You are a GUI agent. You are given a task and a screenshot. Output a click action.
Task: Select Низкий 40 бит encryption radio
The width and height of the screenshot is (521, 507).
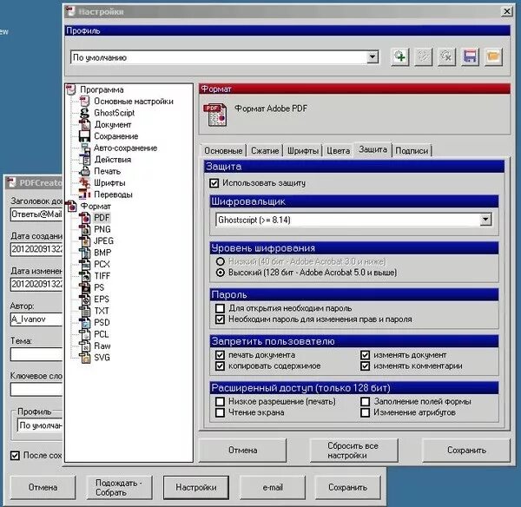[x=221, y=261]
